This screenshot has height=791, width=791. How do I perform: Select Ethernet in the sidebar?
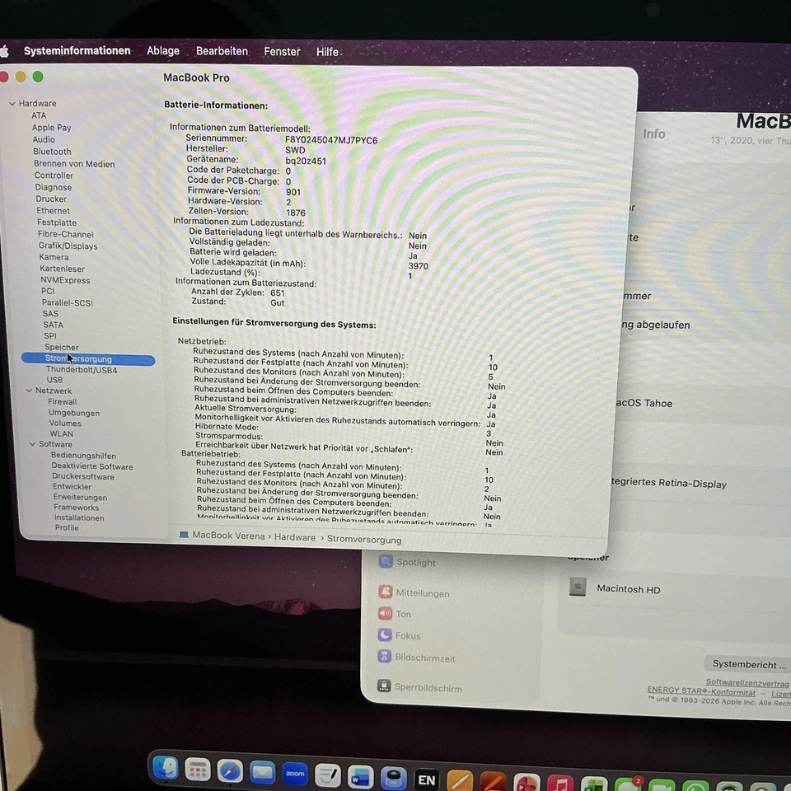53,211
